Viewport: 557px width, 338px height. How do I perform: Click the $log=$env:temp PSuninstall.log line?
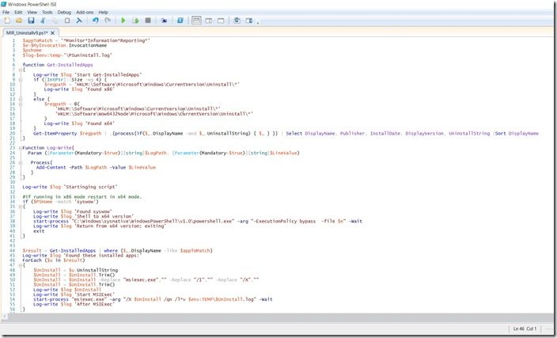pos(67,55)
